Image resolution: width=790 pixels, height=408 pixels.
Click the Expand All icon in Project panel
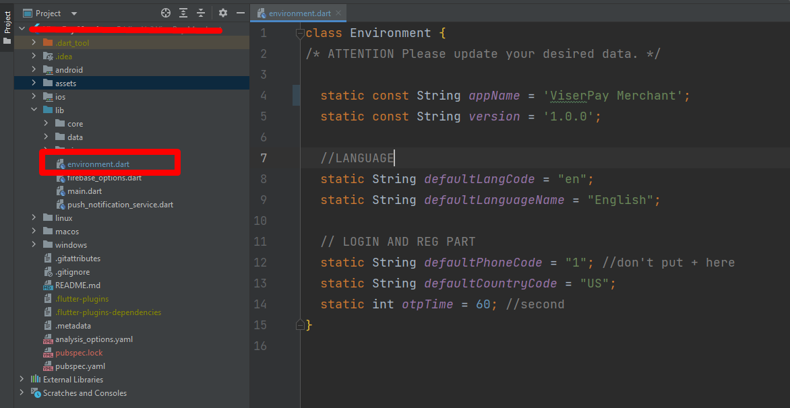click(x=183, y=13)
